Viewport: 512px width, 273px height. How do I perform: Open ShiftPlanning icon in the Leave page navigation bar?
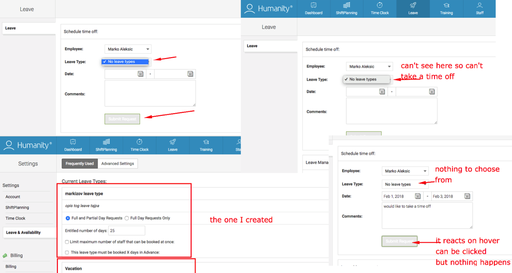[347, 5]
